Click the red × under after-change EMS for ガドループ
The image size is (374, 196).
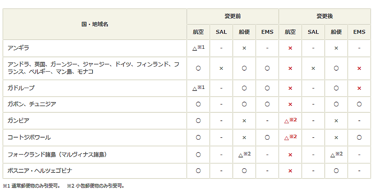(359, 88)
